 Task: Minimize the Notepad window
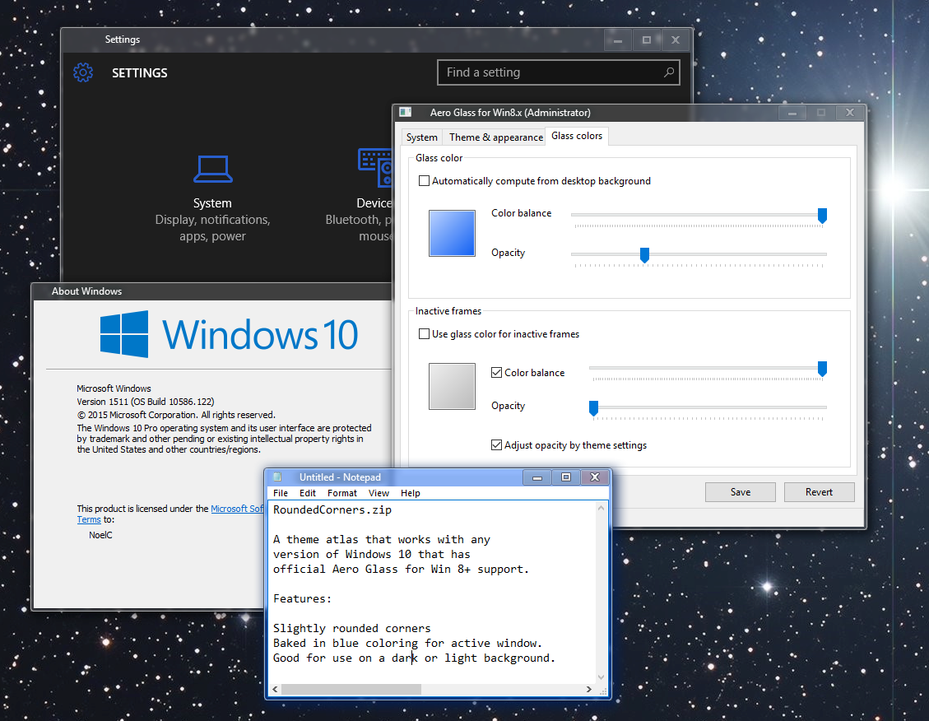tap(536, 477)
